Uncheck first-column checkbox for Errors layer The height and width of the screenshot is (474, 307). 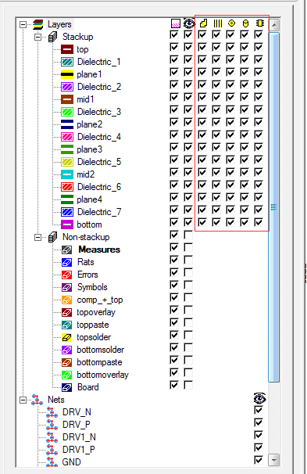click(x=174, y=273)
